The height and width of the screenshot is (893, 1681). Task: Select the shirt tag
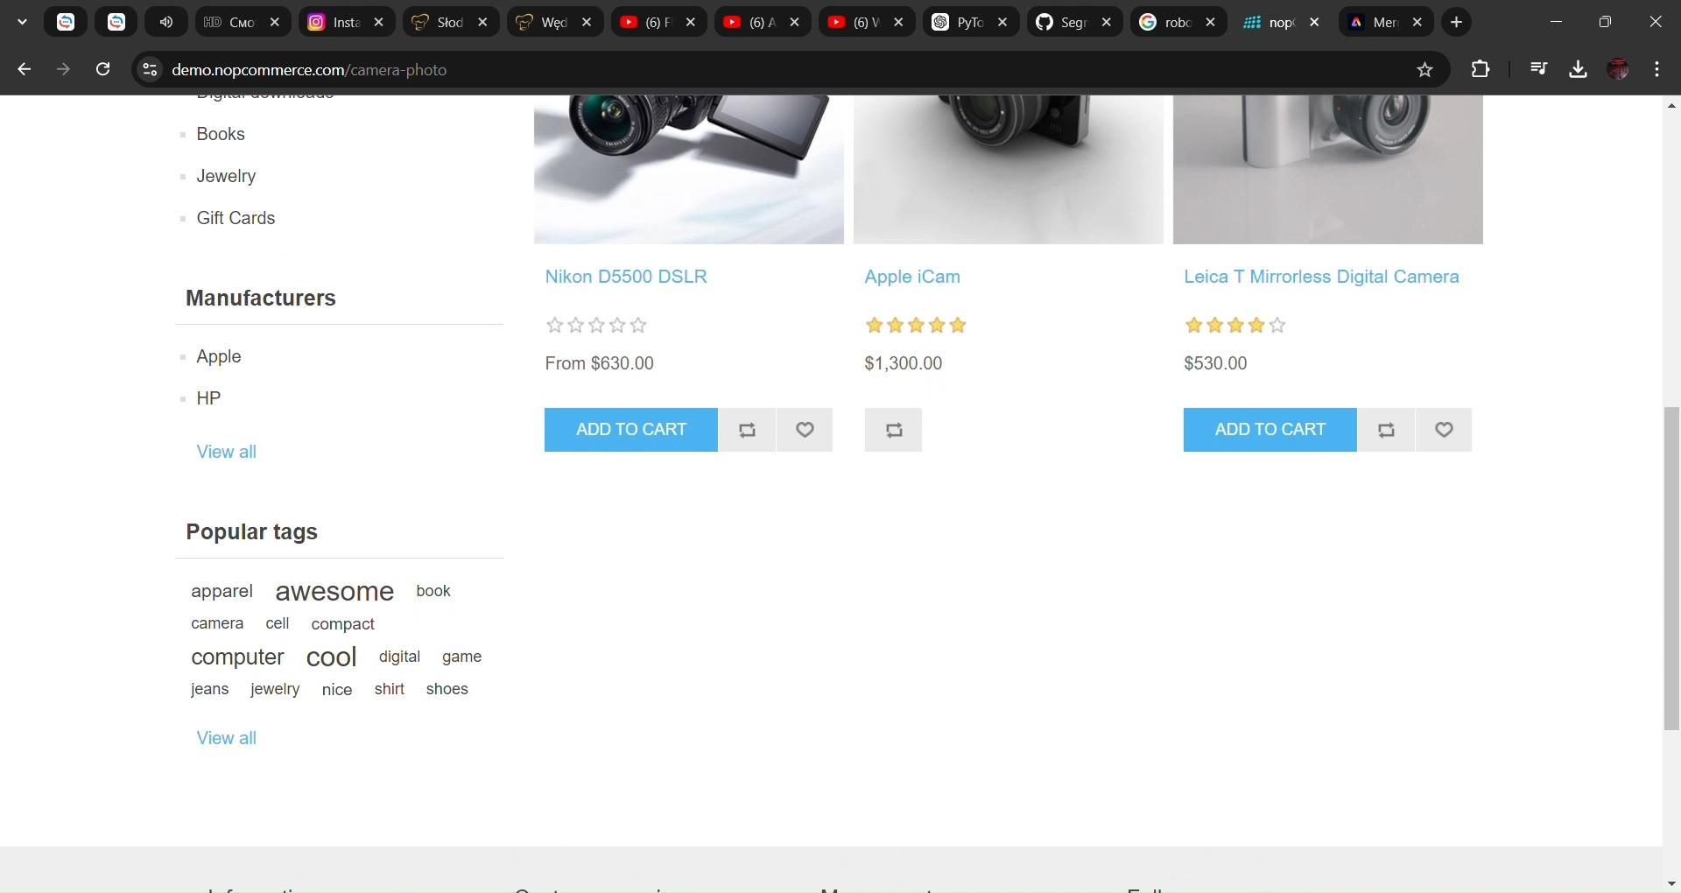[x=390, y=689]
